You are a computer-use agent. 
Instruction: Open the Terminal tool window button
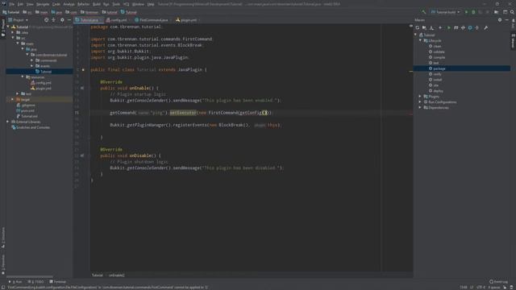point(58,282)
